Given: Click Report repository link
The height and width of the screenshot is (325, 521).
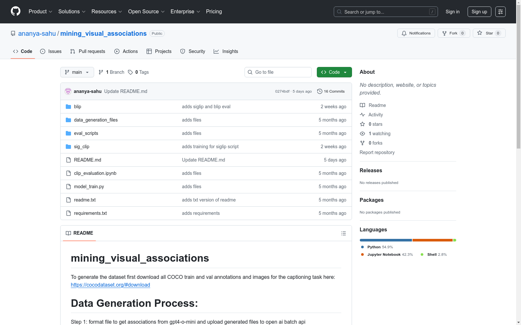Looking at the screenshot, I should pyautogui.click(x=377, y=152).
